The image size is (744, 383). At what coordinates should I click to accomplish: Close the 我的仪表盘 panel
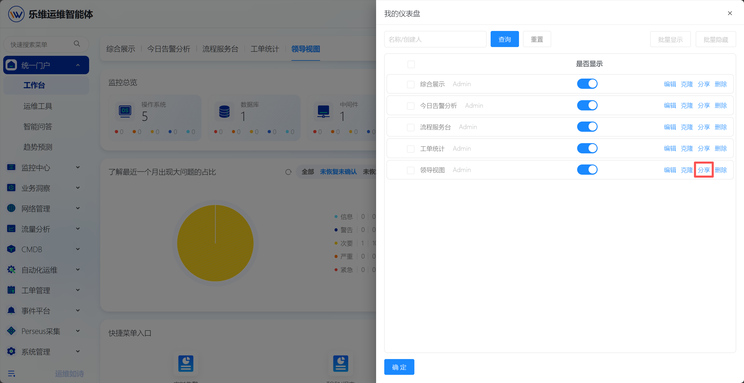[730, 13]
